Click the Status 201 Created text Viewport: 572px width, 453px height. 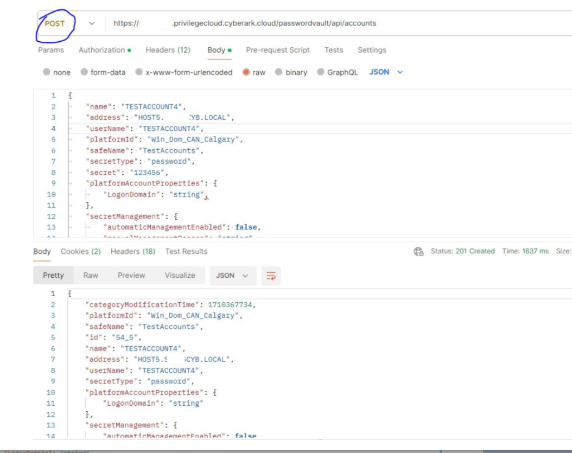[462, 251]
